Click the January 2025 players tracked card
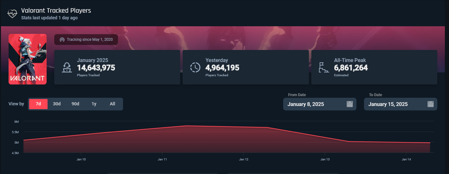Viewport: 449px width, 174px height. [x=117, y=67]
